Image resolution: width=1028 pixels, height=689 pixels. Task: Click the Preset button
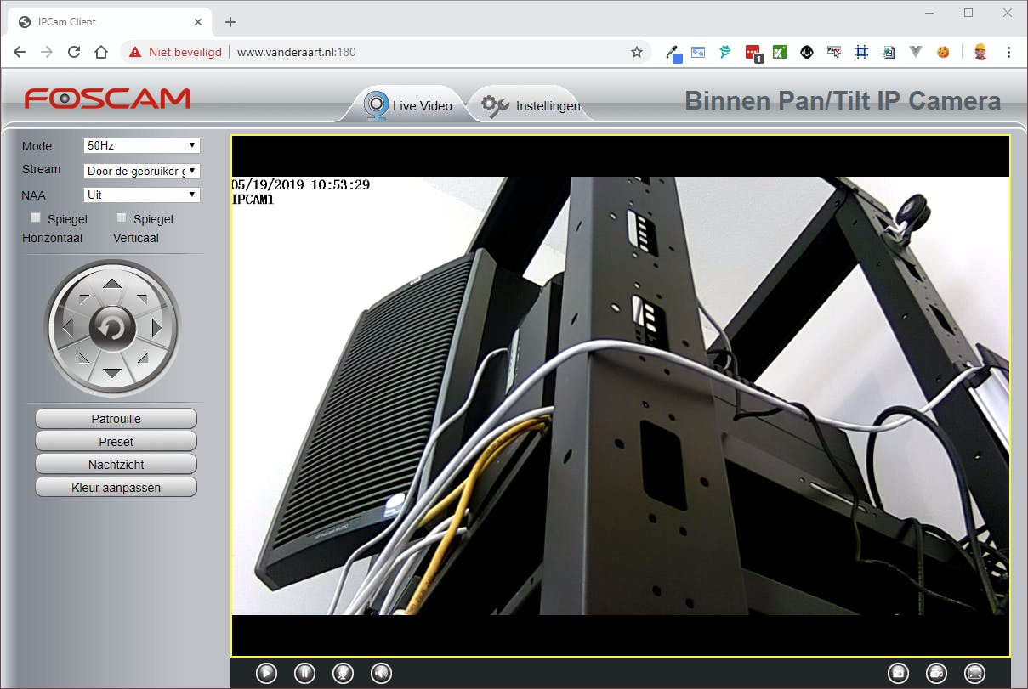click(116, 442)
